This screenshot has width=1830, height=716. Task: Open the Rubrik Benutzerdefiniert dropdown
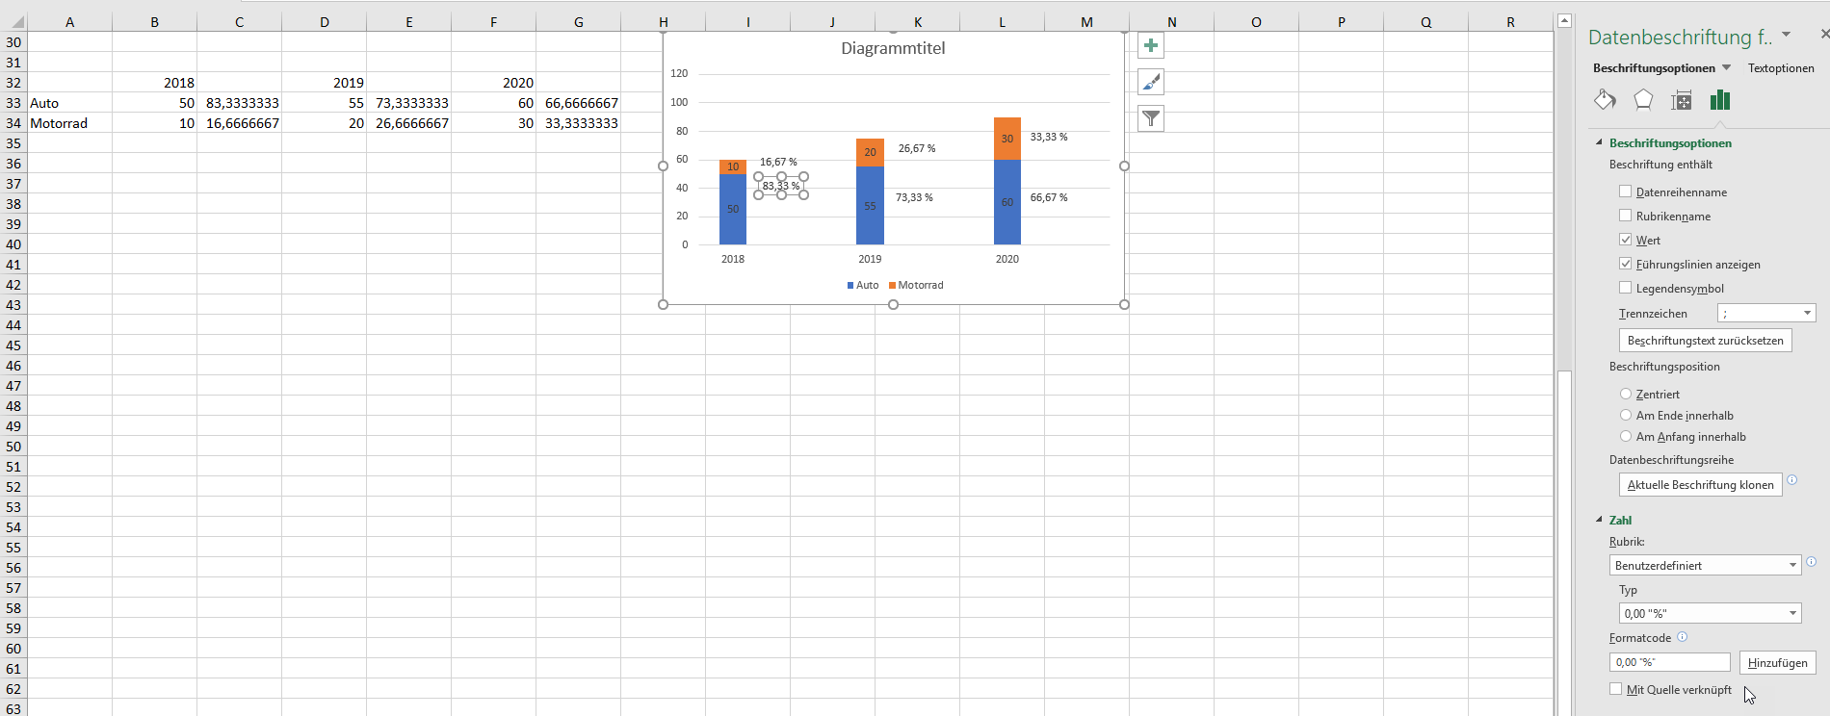[x=1705, y=565]
